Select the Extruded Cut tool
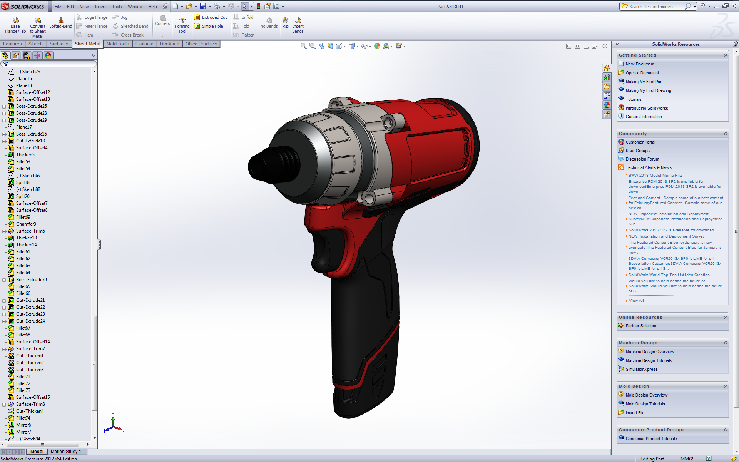 210,17
